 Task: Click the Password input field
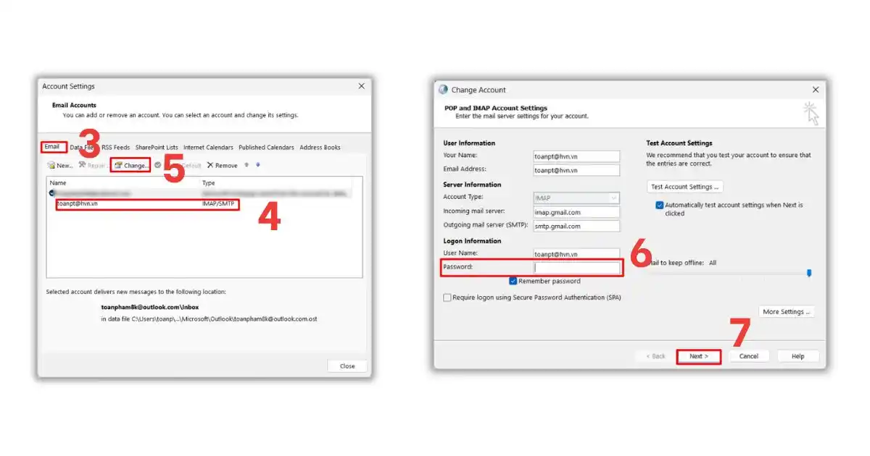coord(576,268)
